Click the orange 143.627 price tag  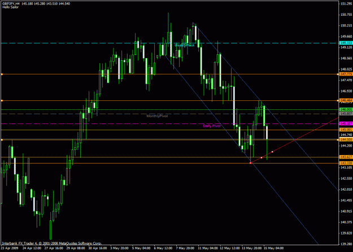pyautogui.click(x=346, y=157)
